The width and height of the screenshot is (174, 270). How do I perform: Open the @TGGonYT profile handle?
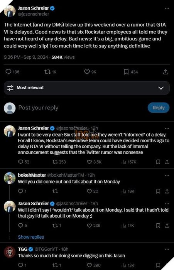coord(46,249)
